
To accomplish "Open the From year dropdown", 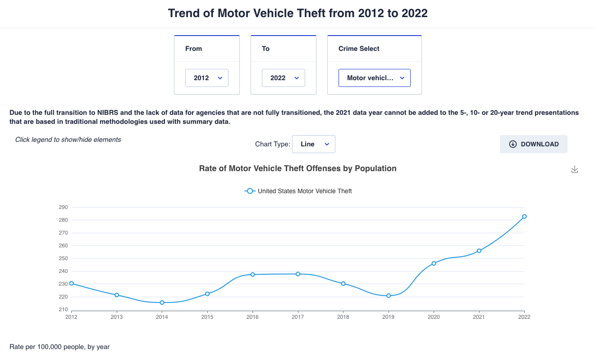I will click(207, 78).
